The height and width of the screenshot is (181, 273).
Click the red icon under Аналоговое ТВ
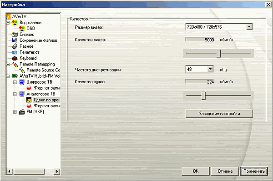coord(29,106)
